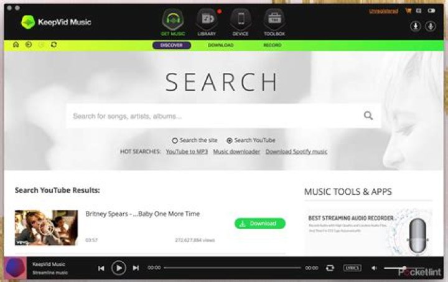Open the Device section

click(x=240, y=22)
